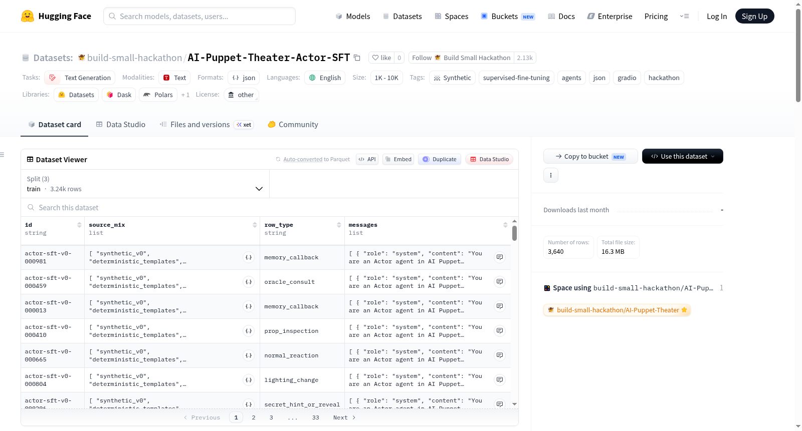Open conversation view for row 000665 messages

500,355
